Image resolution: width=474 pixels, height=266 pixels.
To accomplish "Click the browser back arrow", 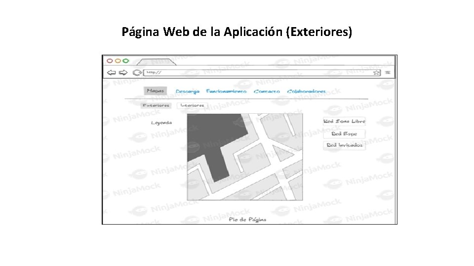I will [x=111, y=72].
